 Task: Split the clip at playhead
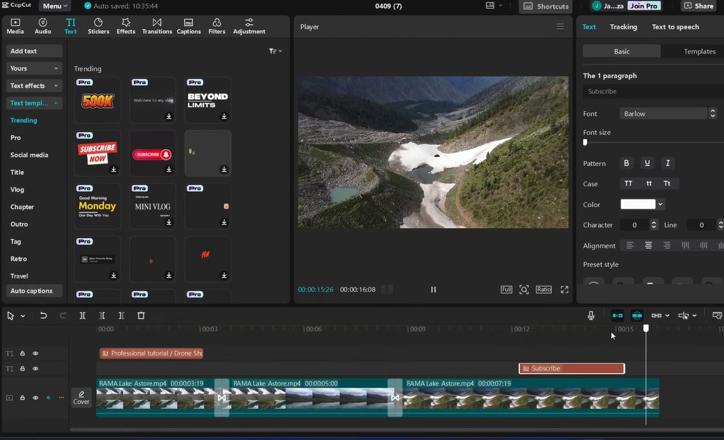pos(83,316)
